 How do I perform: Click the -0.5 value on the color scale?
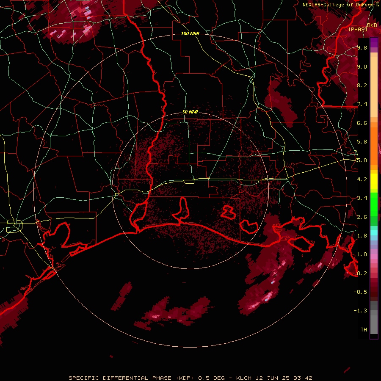pyautogui.click(x=360, y=292)
